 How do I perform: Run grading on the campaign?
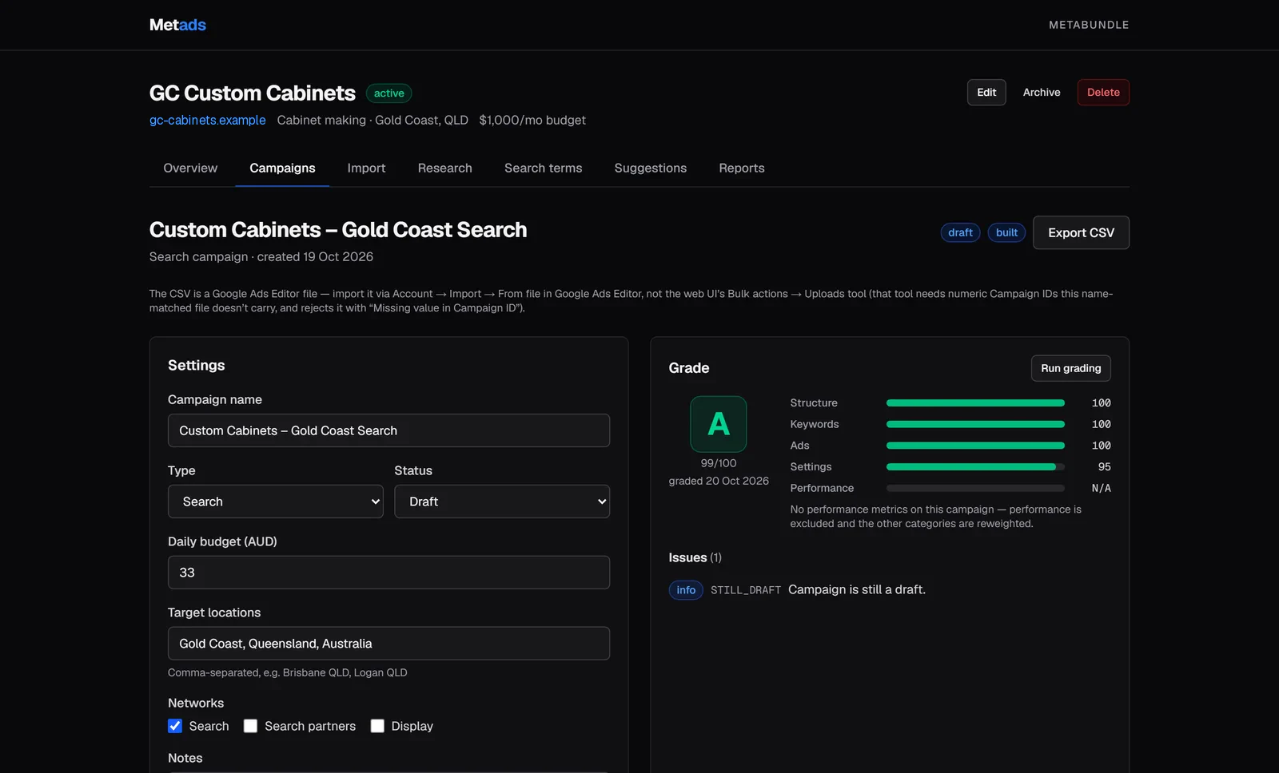1070,368
